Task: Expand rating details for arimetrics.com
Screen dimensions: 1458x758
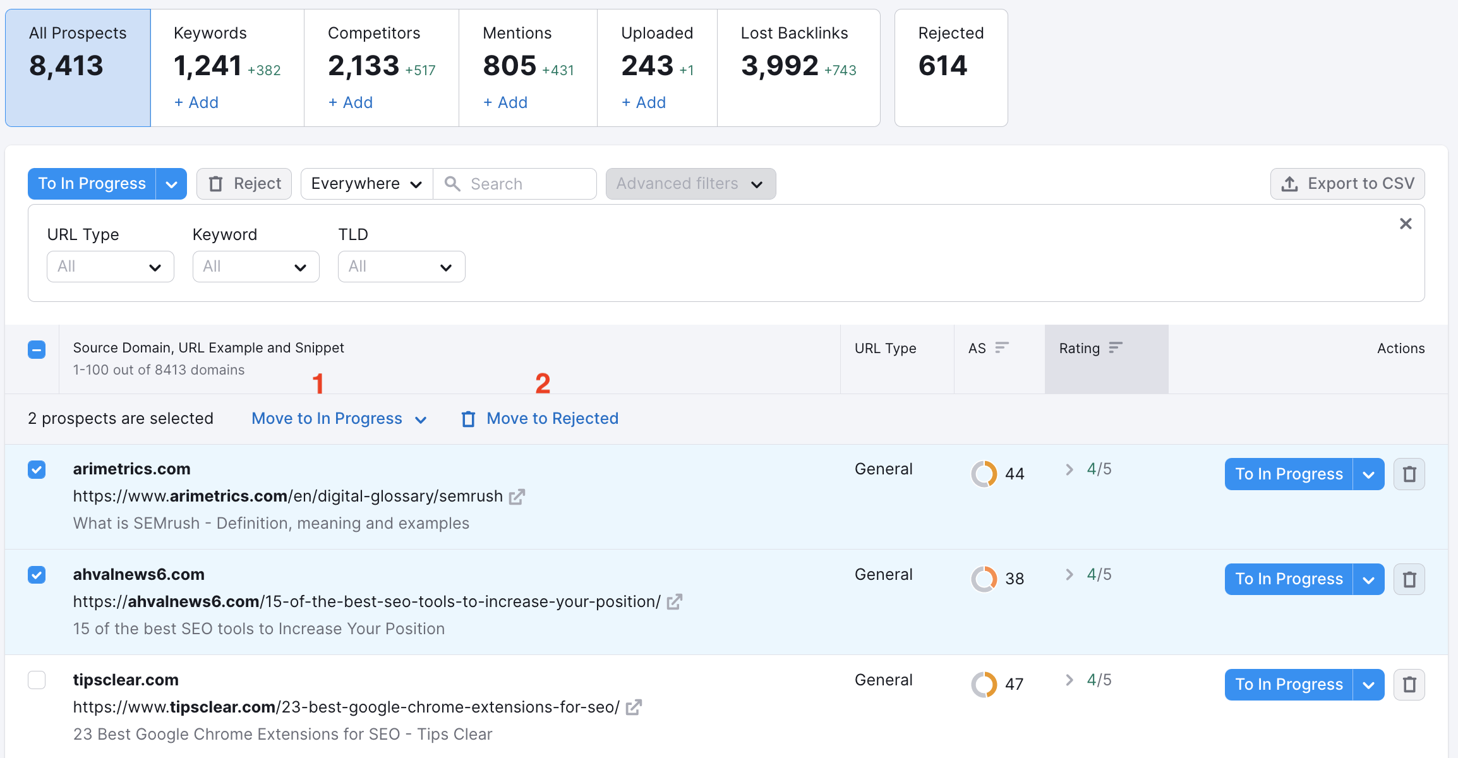Action: (x=1069, y=469)
